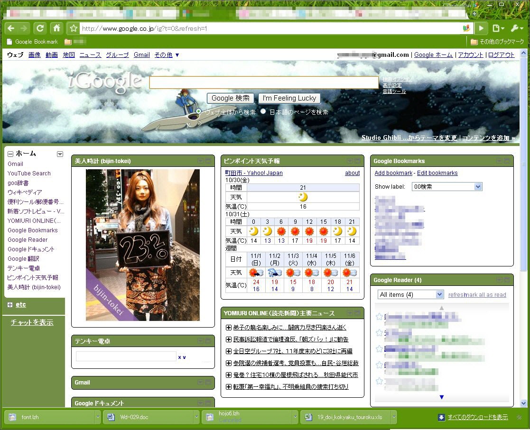This screenshot has height=430, width=530.
Task: Bookmark this page with the star icon
Action: [73, 28]
